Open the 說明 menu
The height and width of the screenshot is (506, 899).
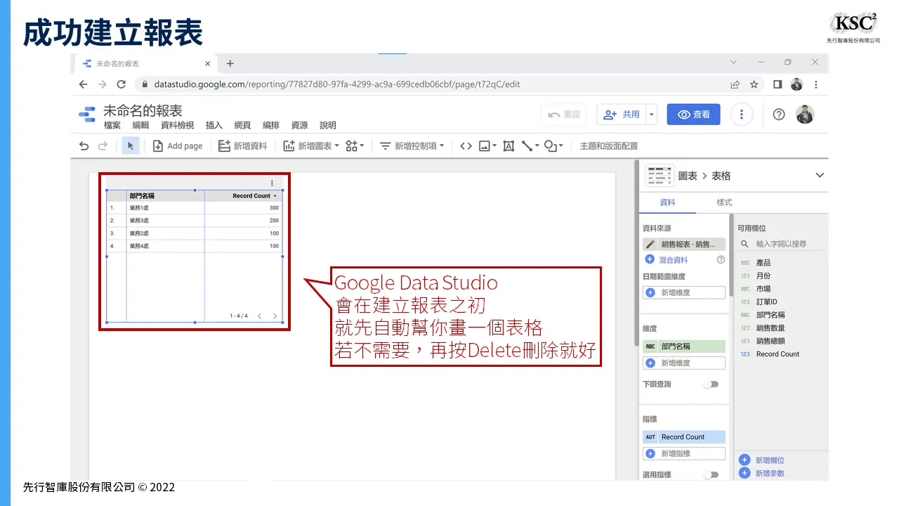pos(328,125)
